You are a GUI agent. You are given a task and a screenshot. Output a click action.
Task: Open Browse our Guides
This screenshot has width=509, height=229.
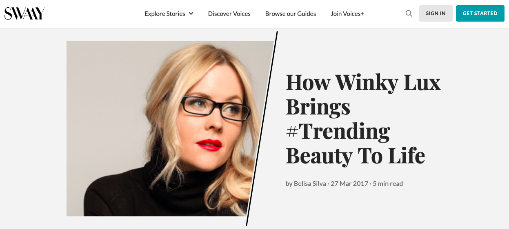[x=291, y=13]
